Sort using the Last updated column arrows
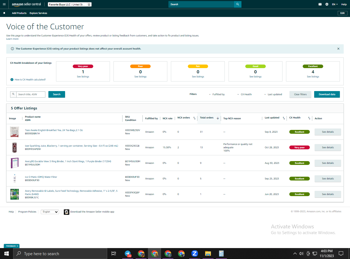This screenshot has height=259, width=350. 284,118
